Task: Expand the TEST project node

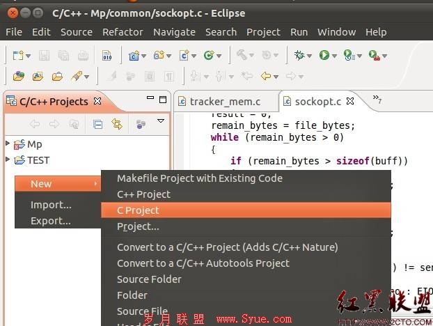Action: (x=8, y=159)
